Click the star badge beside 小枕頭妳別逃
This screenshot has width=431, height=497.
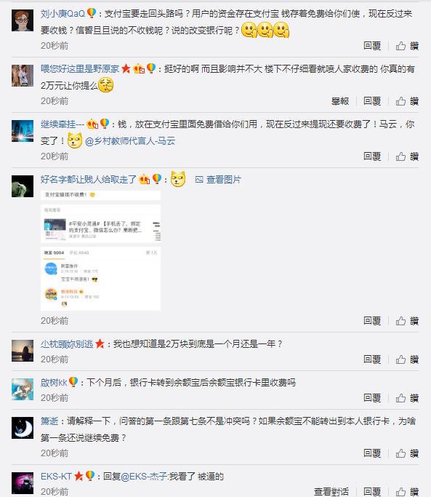[x=100, y=343]
